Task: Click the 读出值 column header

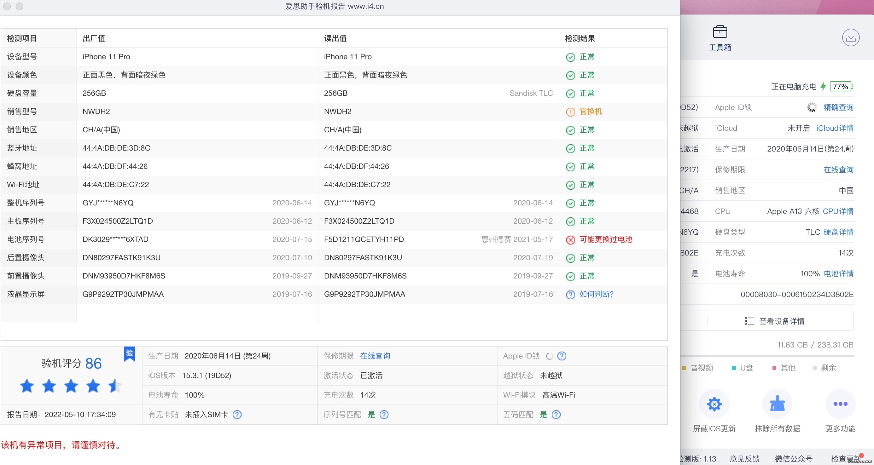Action: pos(335,38)
